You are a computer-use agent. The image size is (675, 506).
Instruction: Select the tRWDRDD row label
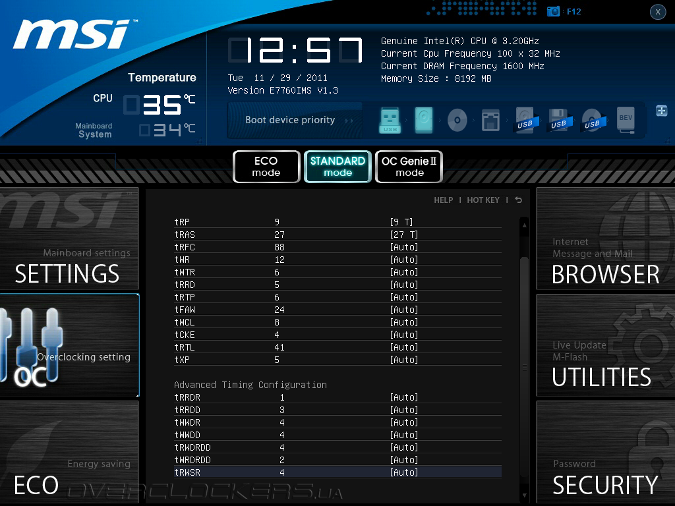192,447
